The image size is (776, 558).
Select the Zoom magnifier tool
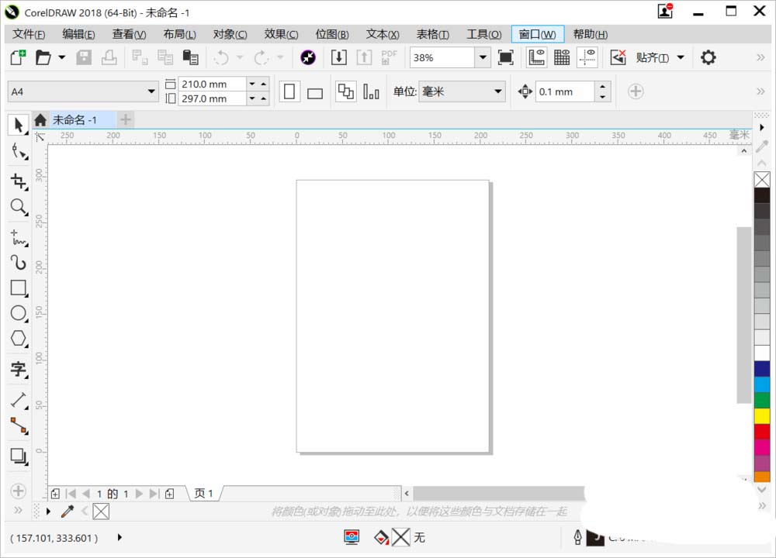coord(18,207)
